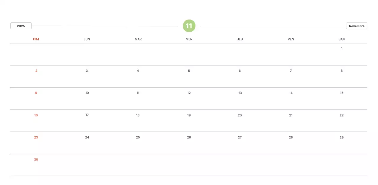Open the 2025 year selector

pos(21,26)
